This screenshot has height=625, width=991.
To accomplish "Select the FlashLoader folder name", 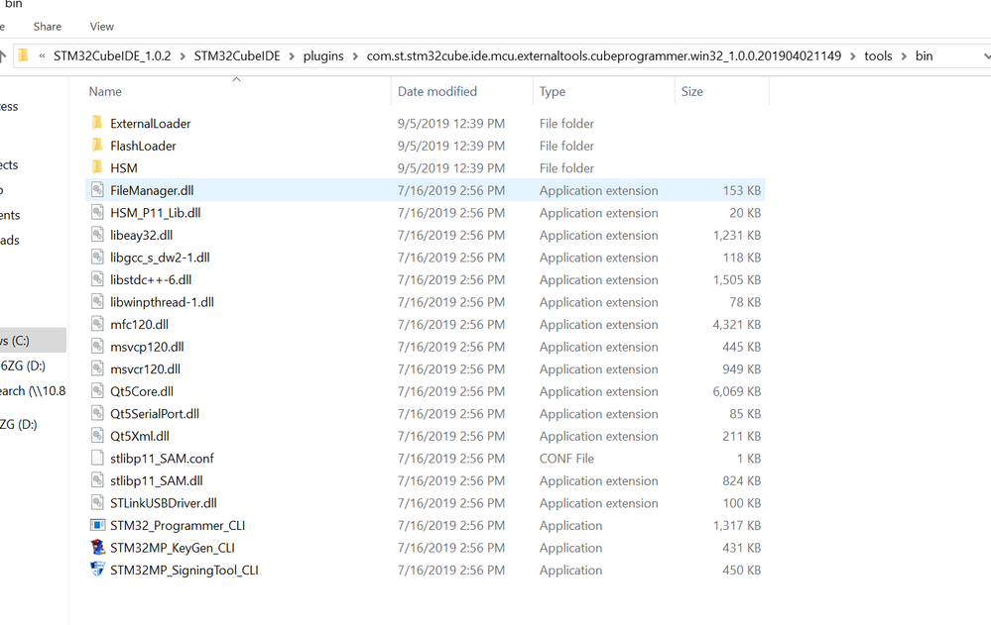I will (144, 146).
